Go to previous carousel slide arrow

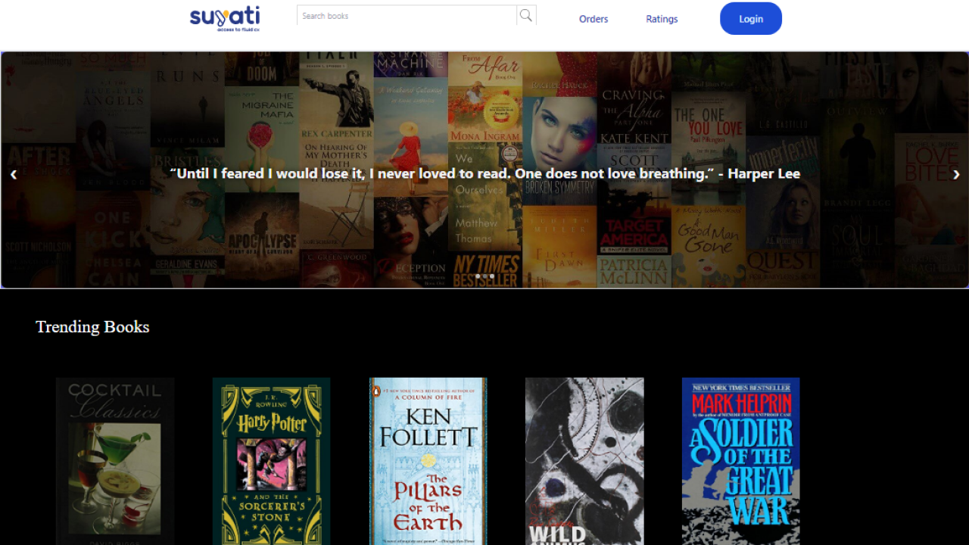pyautogui.click(x=14, y=174)
